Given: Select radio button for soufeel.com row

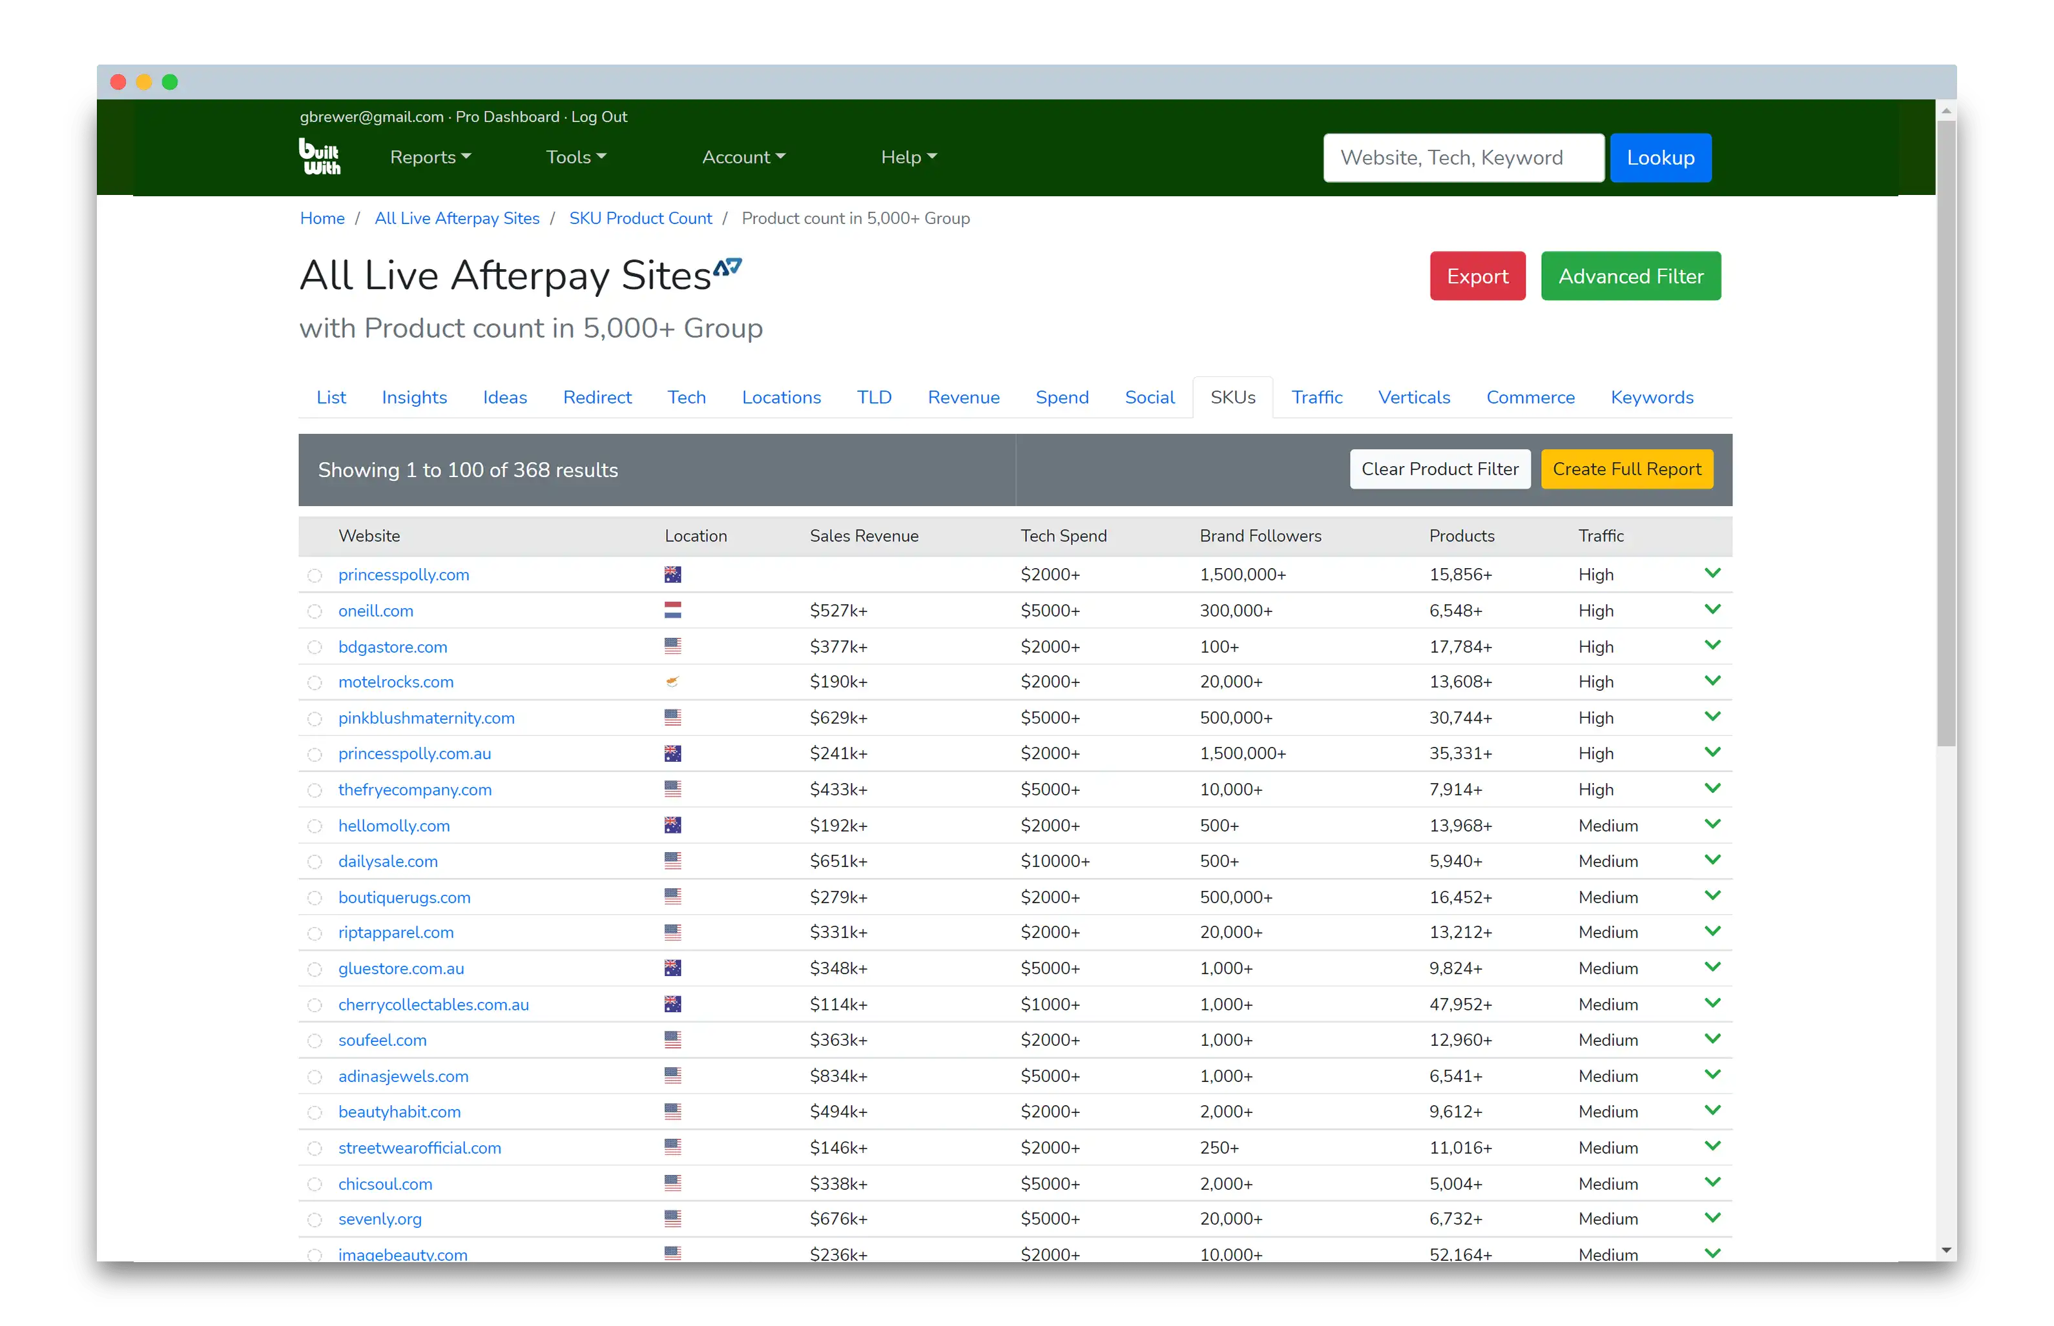Looking at the screenshot, I should [x=315, y=1041].
